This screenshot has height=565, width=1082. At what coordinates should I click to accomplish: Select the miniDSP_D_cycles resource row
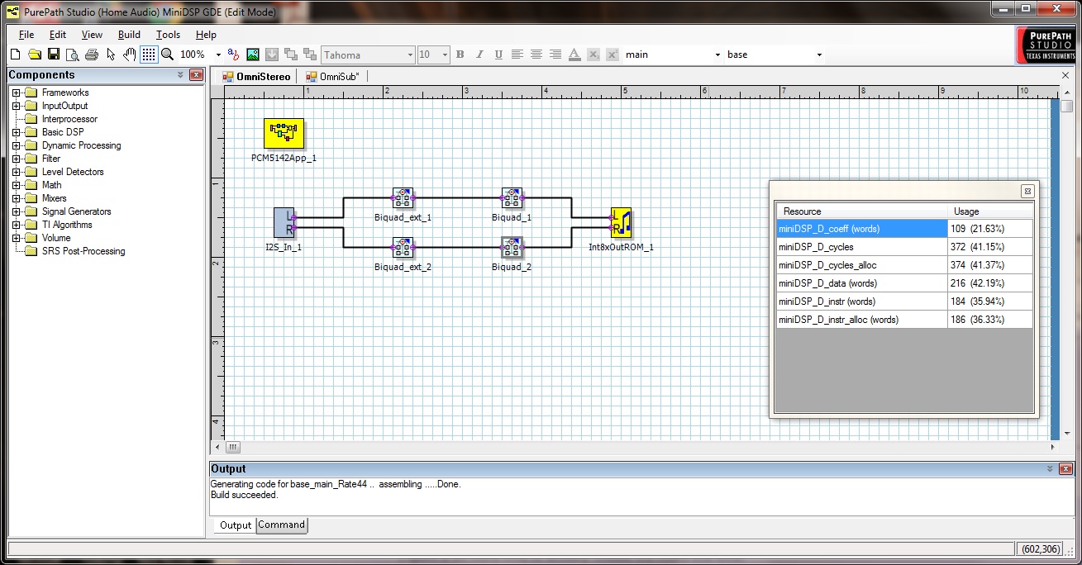[x=905, y=247]
